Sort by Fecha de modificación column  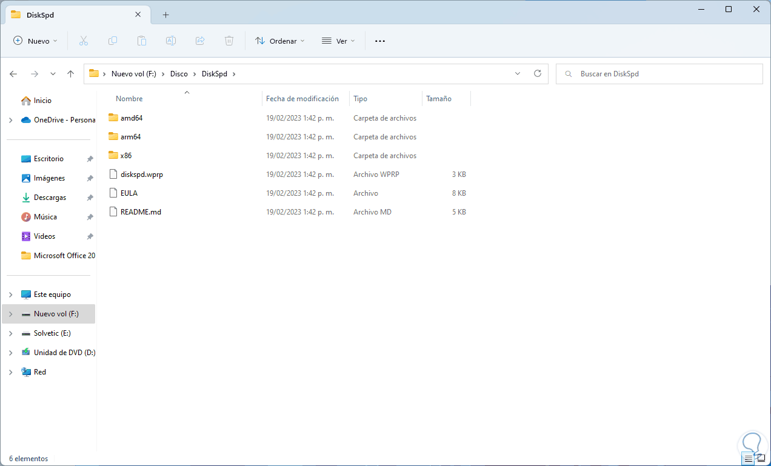point(302,99)
